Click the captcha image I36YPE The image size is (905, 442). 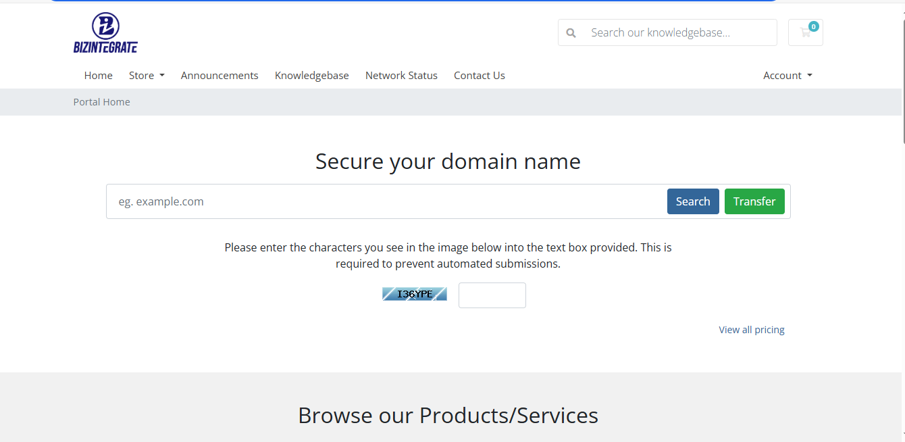415,294
